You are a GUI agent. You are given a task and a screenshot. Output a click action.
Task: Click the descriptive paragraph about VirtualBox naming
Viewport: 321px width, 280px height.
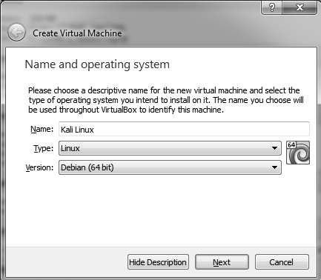click(x=165, y=100)
